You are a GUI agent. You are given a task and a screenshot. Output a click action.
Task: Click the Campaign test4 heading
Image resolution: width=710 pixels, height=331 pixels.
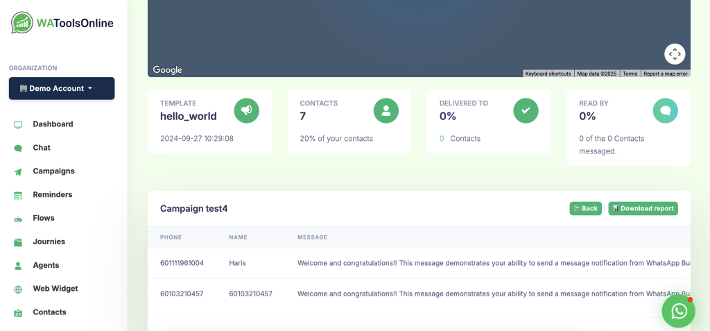click(x=194, y=209)
